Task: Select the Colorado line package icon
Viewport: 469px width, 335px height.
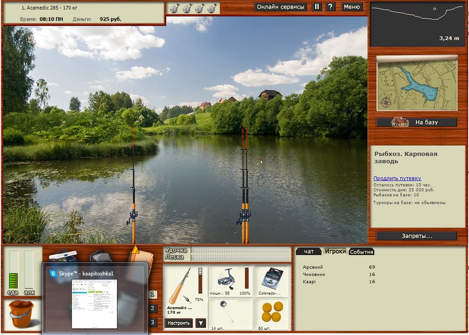Action: pyautogui.click(x=272, y=280)
